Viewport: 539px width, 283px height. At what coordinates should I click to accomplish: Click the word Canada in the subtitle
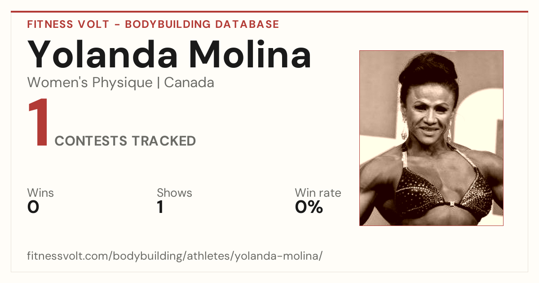(x=189, y=83)
